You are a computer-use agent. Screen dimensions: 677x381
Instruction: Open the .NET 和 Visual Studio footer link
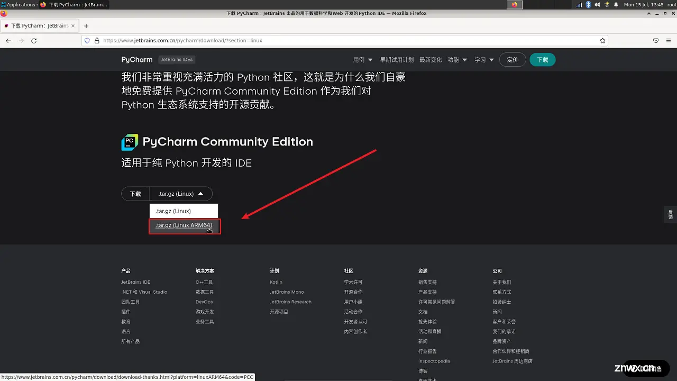144,292
